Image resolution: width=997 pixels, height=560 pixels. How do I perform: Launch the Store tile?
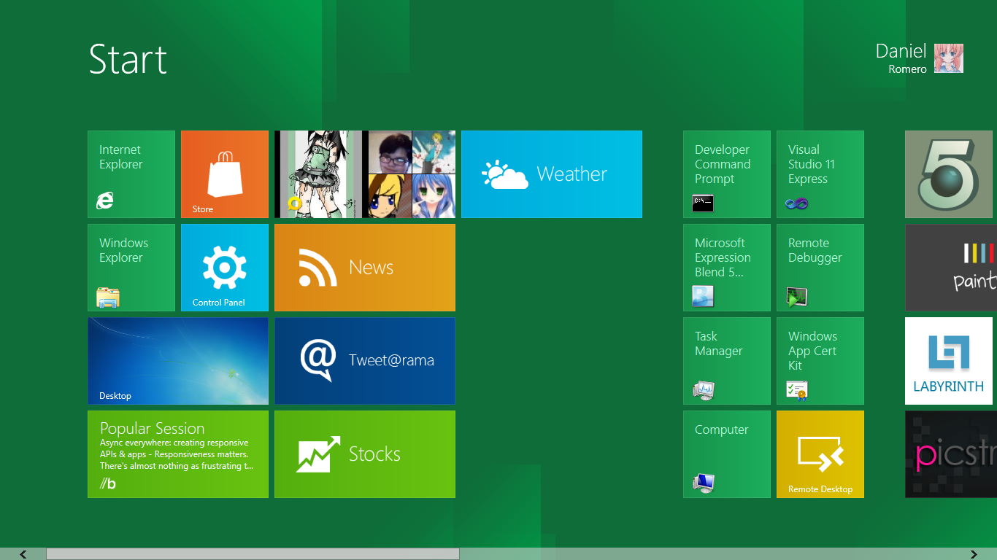(225, 174)
